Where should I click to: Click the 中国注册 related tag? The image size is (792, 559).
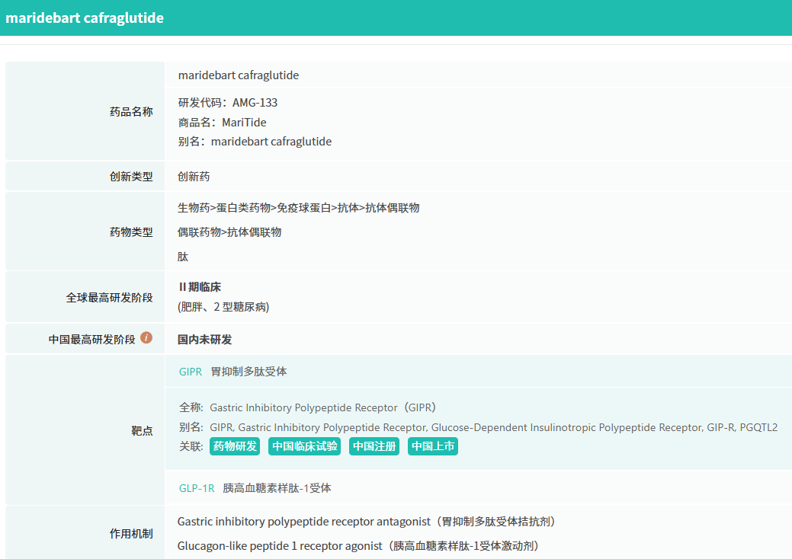coord(374,446)
